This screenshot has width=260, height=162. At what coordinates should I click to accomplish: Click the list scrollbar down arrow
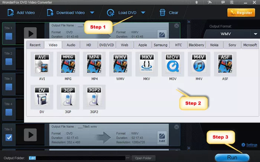189,148
